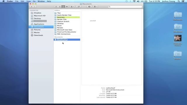Screen dimensions: 187x105
Task: Open the Finder menu
Action: coord(10,1)
